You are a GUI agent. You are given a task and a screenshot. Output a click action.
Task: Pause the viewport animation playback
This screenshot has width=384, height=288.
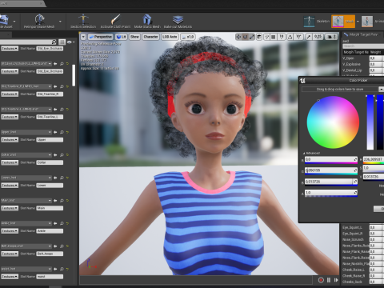[x=329, y=280]
